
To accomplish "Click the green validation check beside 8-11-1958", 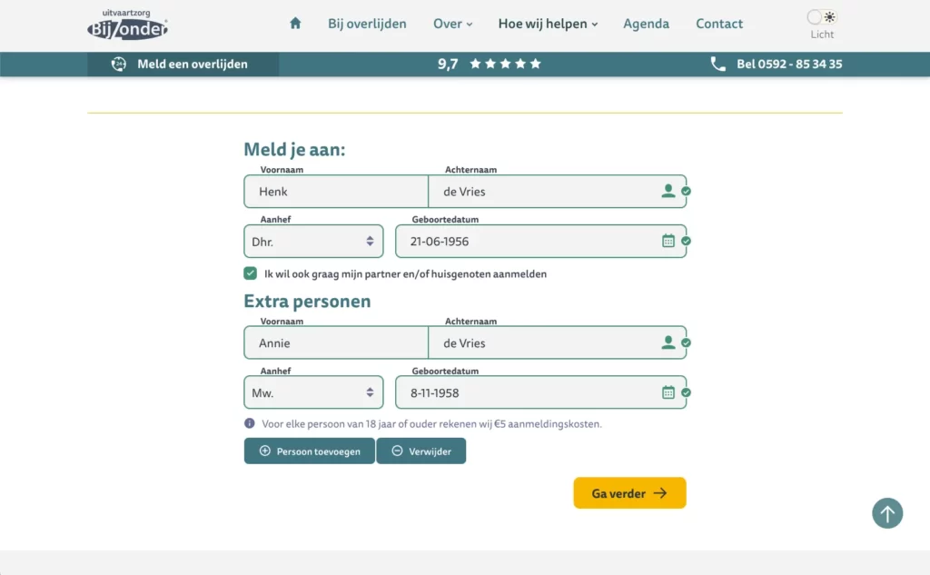I will point(686,392).
